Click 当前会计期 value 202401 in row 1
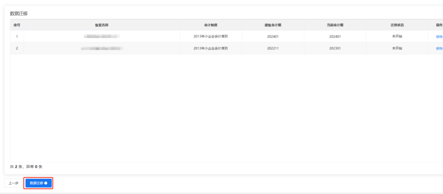443x194 pixels. click(335, 36)
